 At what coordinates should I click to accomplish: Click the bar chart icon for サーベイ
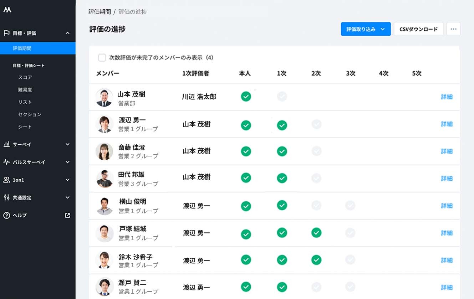(x=6, y=144)
